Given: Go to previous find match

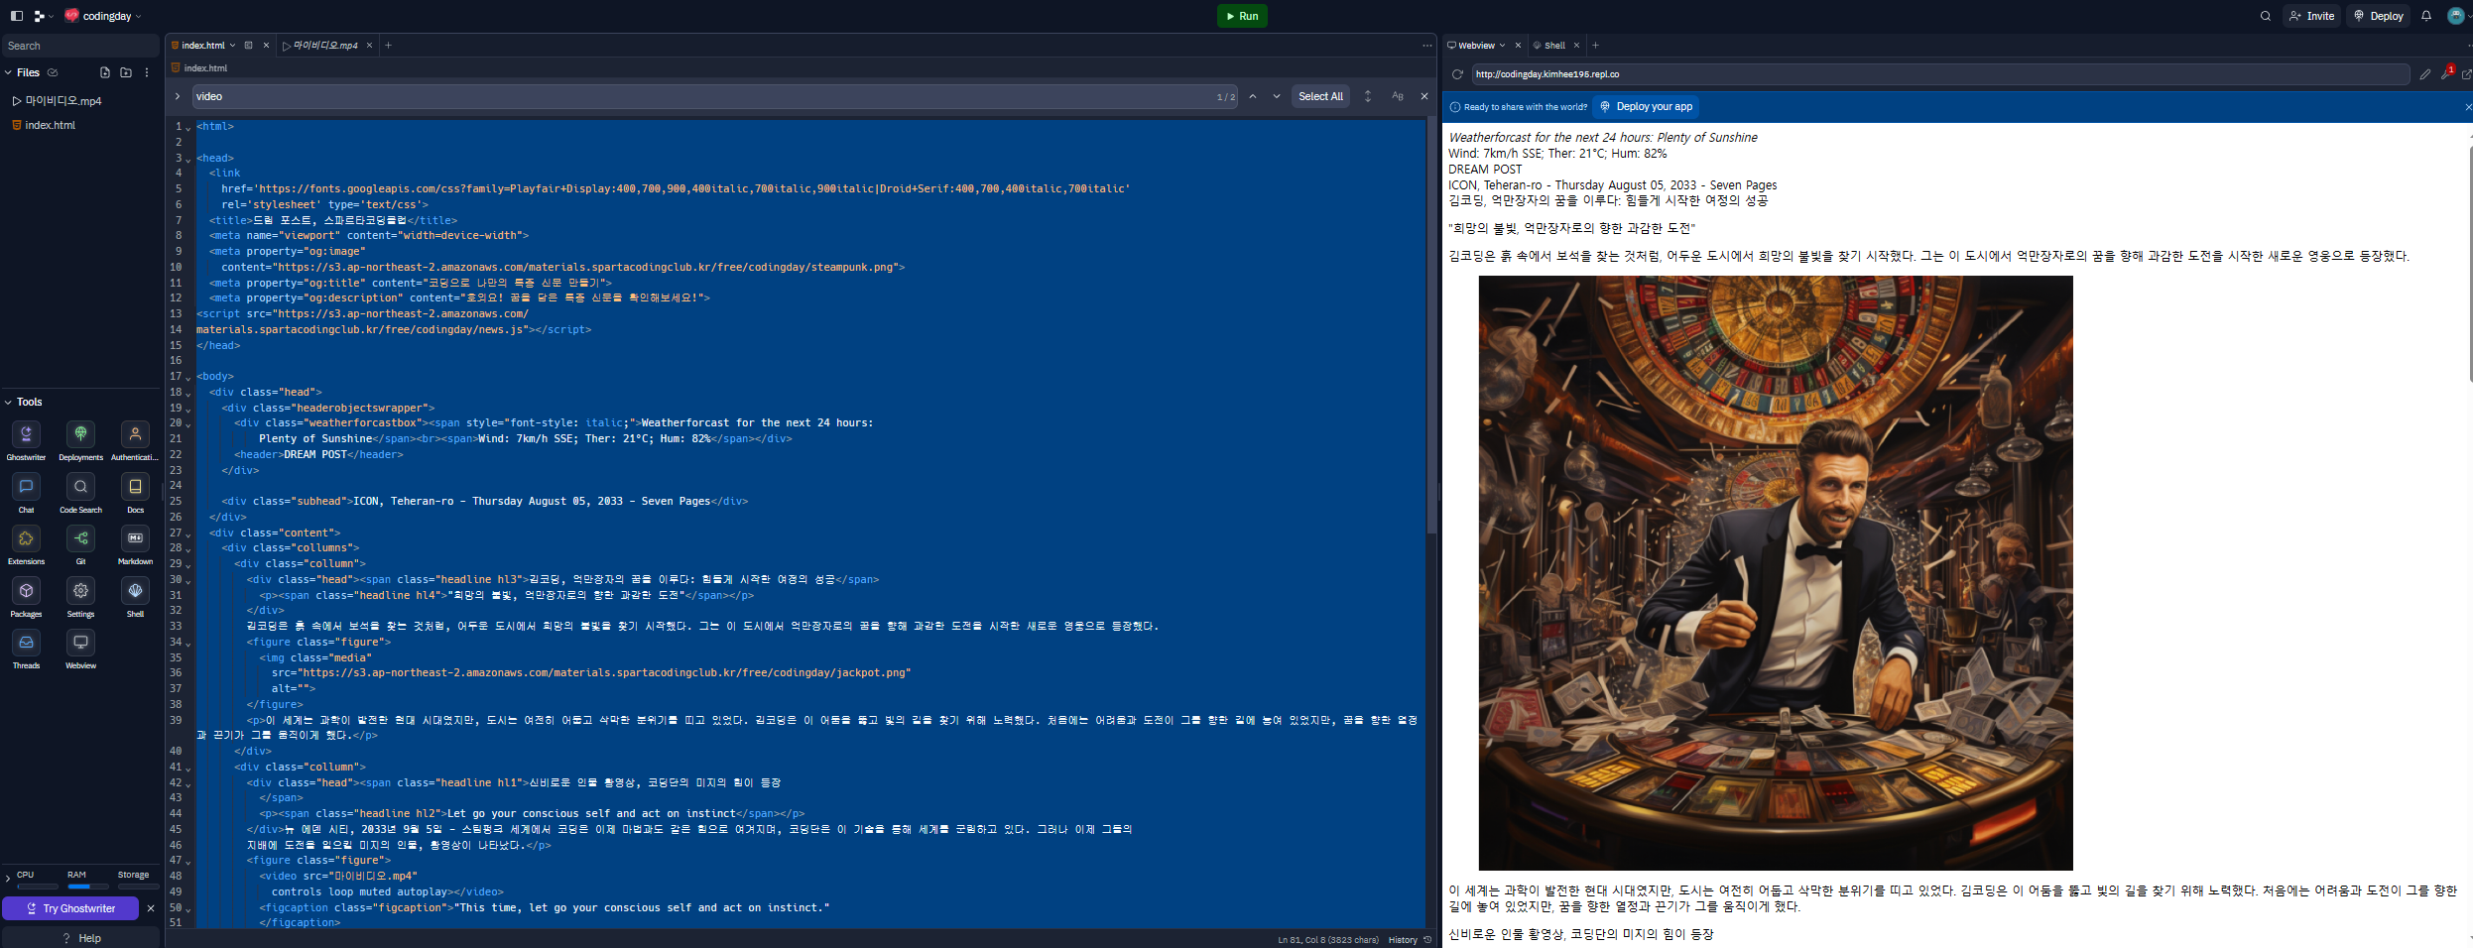Looking at the screenshot, I should pos(1253,96).
